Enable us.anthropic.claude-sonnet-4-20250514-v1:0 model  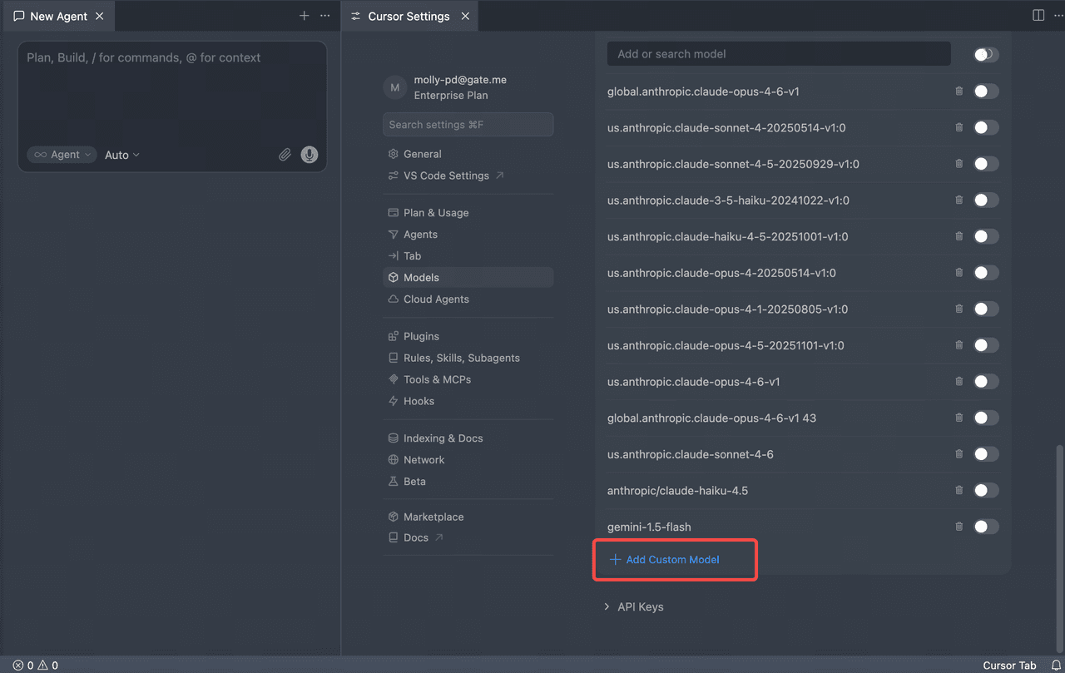pyautogui.click(x=986, y=127)
